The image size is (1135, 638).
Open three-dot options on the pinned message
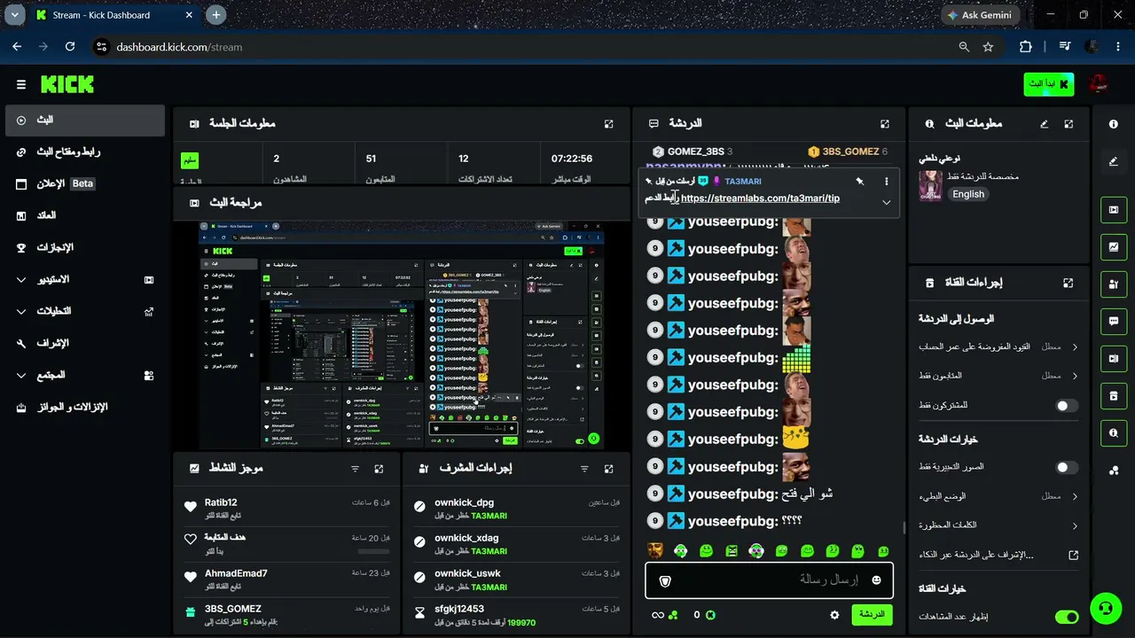[x=886, y=181]
